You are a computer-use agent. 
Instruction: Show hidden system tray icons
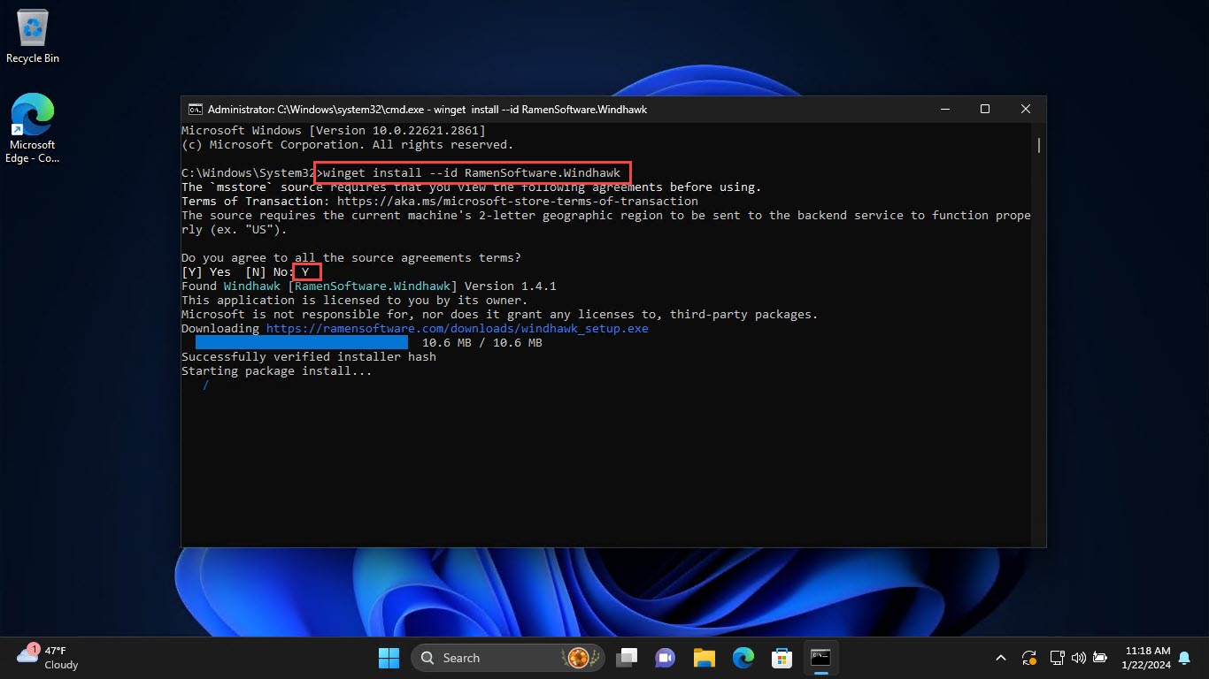coord(1001,658)
